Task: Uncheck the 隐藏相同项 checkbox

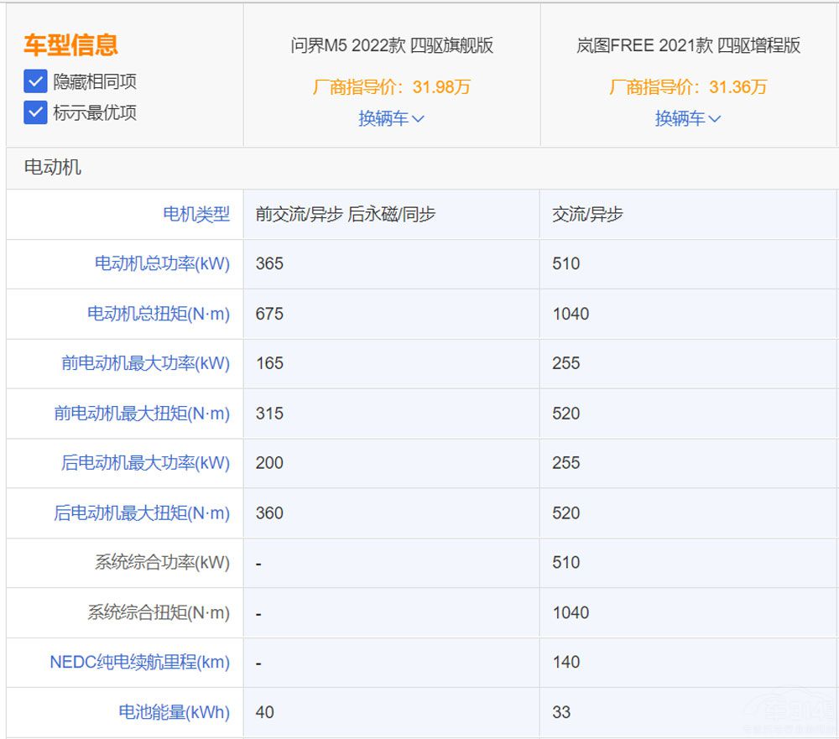Action: point(35,82)
